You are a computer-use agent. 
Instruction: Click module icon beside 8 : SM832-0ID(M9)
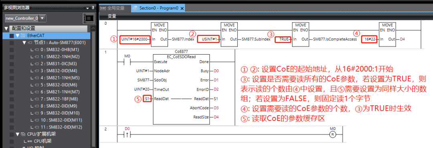(37, 106)
